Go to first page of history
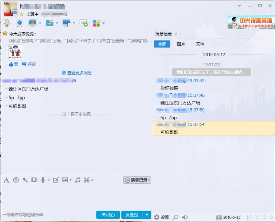276x222 pixels. coord(249,217)
